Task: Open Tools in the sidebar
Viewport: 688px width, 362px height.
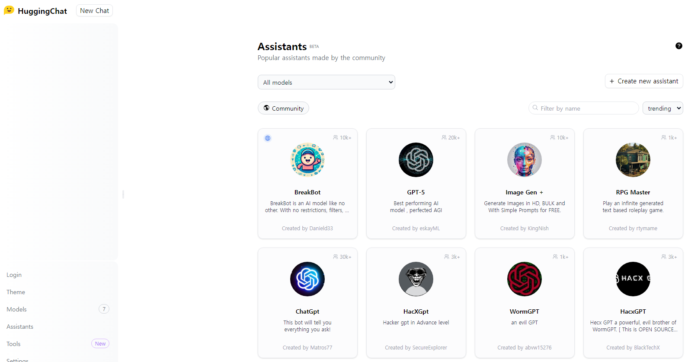Action: (13, 344)
